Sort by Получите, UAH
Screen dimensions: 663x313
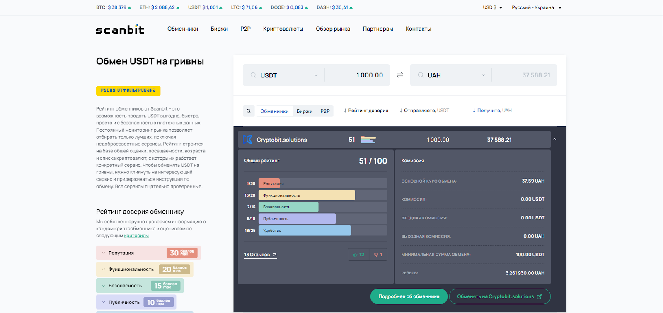click(x=492, y=111)
